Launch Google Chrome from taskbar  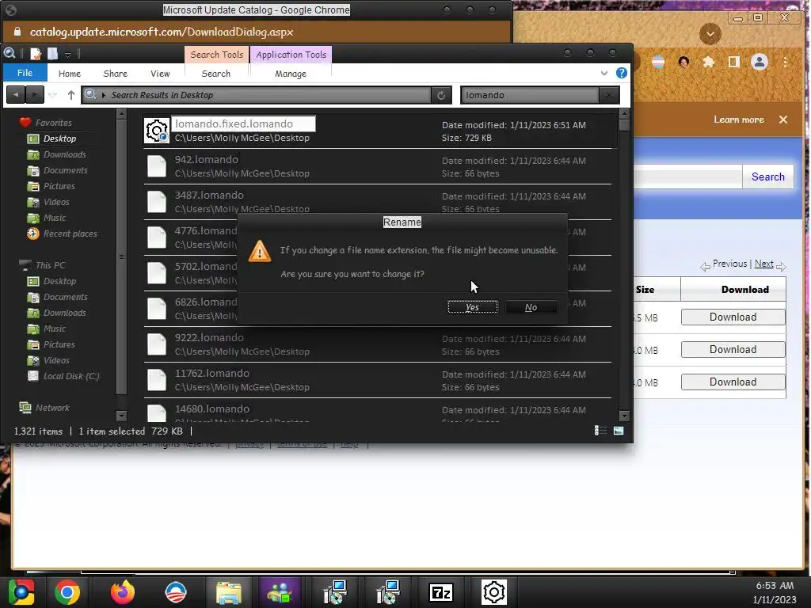click(x=67, y=592)
